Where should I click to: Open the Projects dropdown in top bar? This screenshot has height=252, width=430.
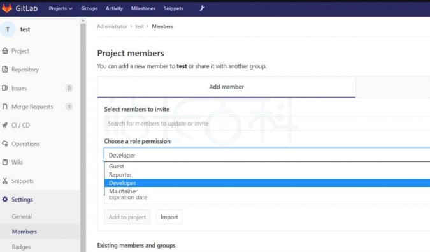click(x=61, y=8)
